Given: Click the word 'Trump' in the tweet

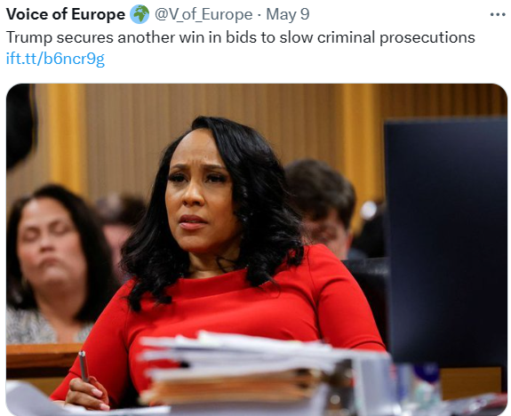Looking at the screenshot, I should tap(29, 37).
